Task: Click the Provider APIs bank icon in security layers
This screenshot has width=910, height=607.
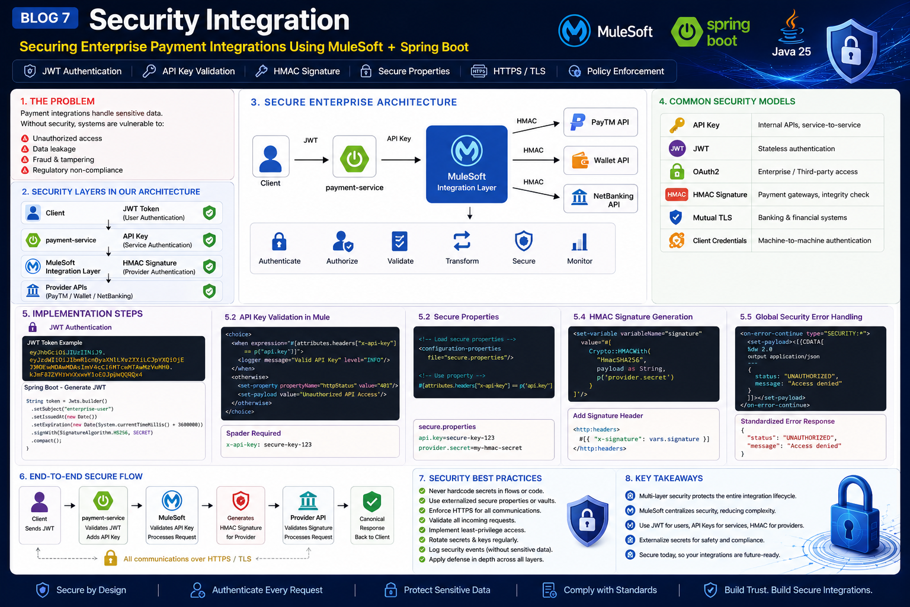Action: 33,290
